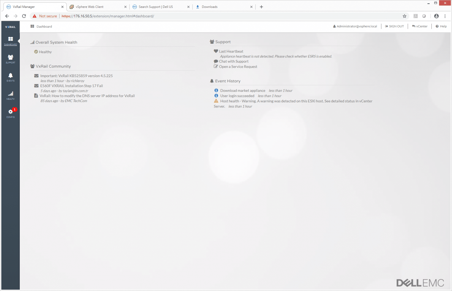Reload the VxRail Manager page
452x291 pixels.
click(x=24, y=16)
